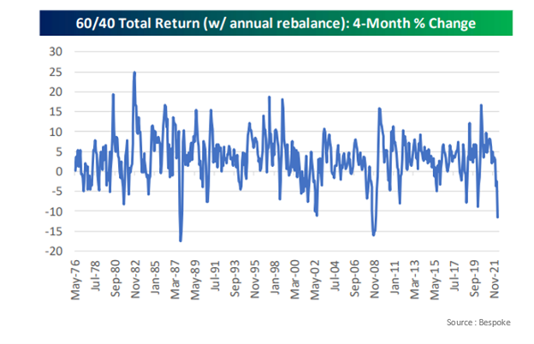The image size is (534, 344).
Task: Click the x-axis label Jul-17
Action: pos(454,276)
